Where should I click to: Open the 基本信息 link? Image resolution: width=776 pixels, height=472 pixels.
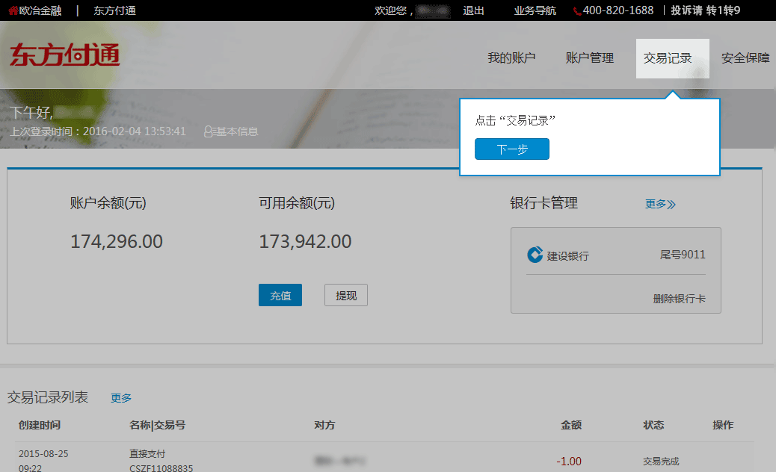(236, 131)
